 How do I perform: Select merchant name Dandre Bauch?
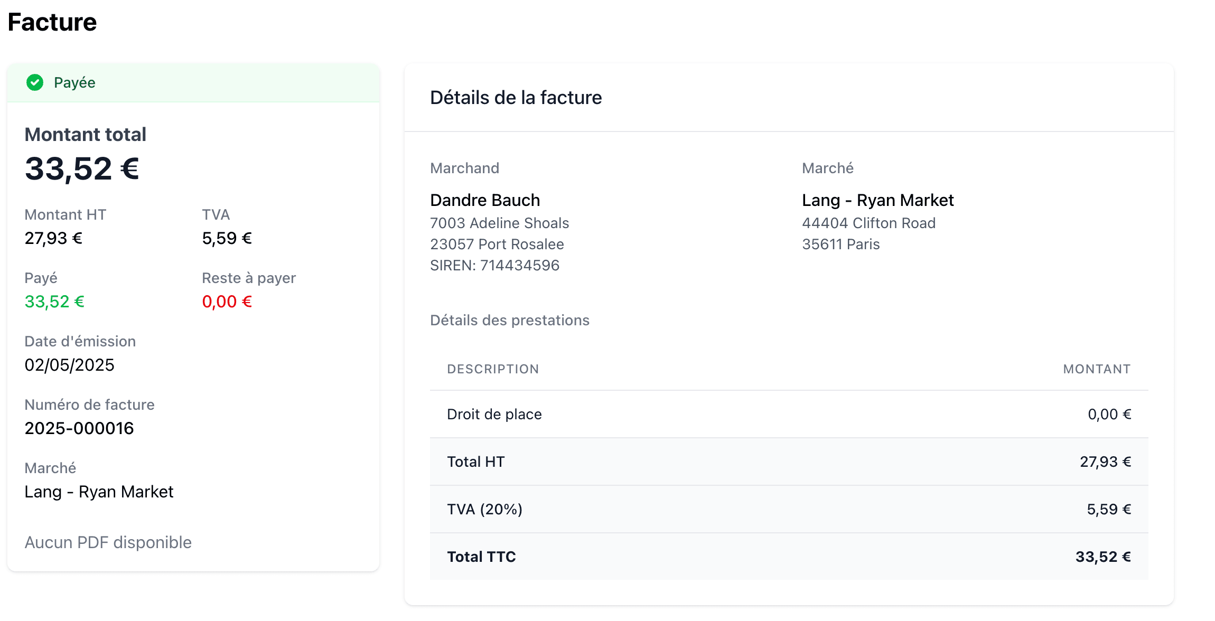coord(485,200)
